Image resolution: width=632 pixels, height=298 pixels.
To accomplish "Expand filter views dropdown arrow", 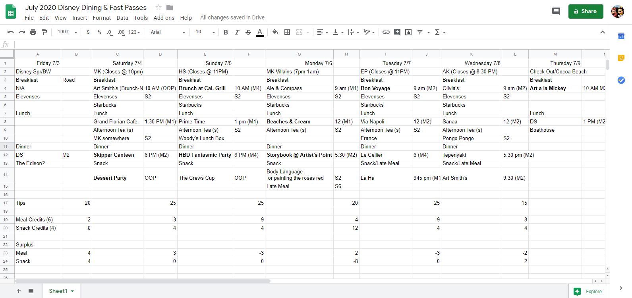I will click(x=429, y=33).
